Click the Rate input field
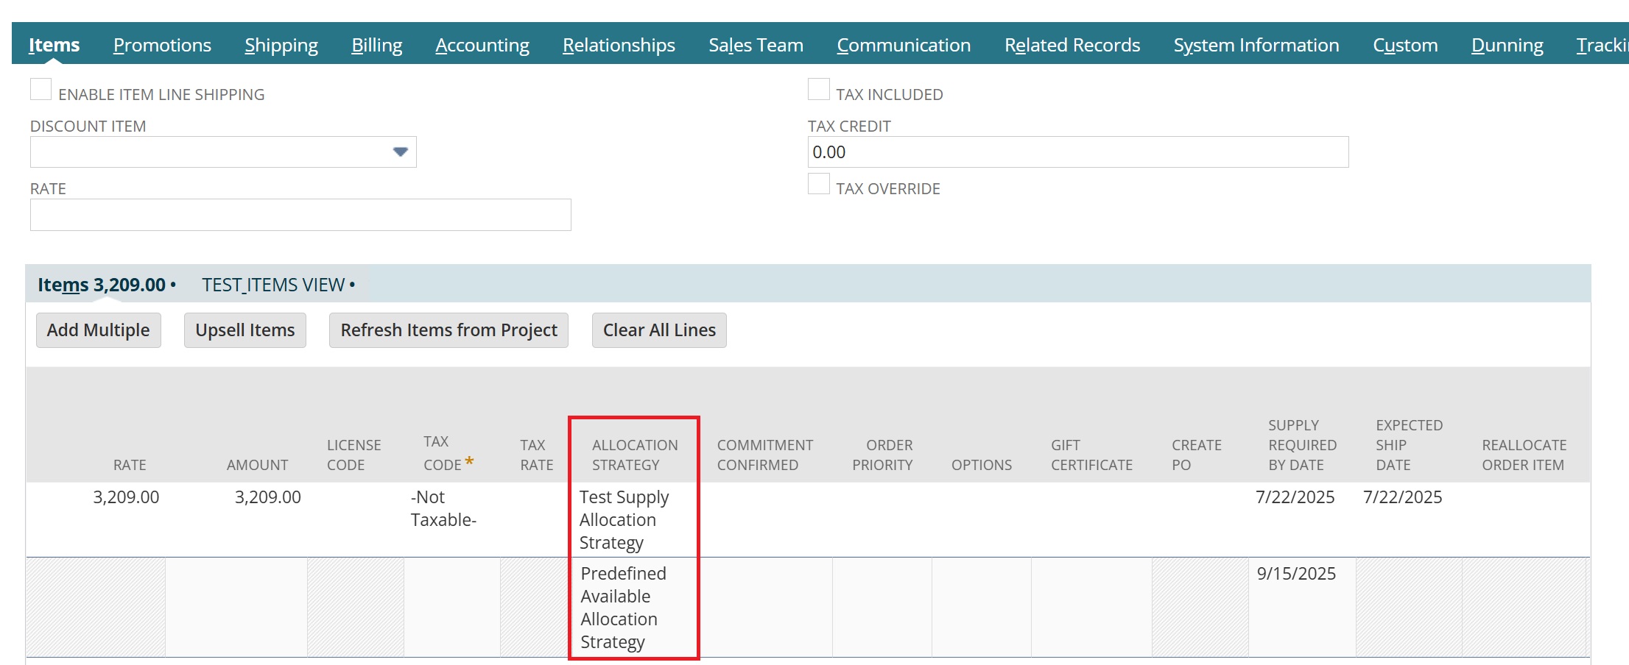Viewport: 1629px width, 665px height. (300, 215)
